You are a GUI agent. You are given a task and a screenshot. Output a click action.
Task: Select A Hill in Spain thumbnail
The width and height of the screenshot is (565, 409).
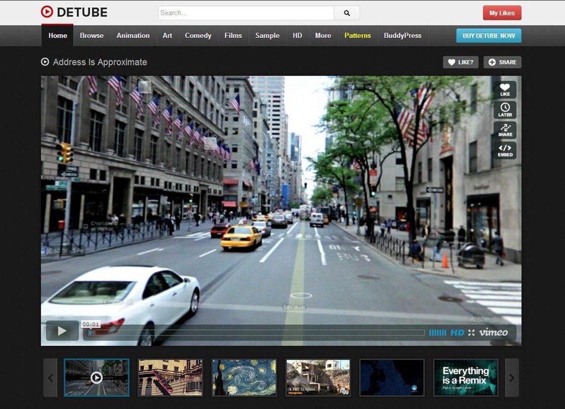(318, 378)
